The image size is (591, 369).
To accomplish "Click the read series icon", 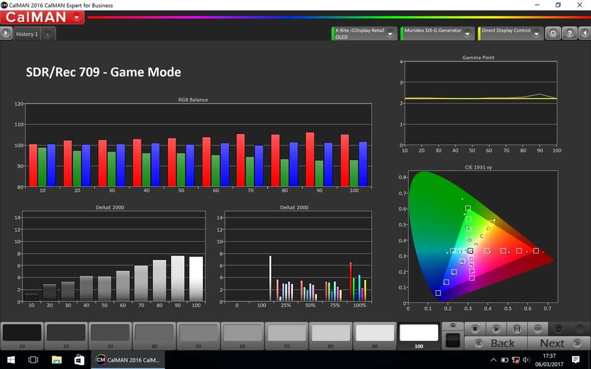I will pos(517,328).
